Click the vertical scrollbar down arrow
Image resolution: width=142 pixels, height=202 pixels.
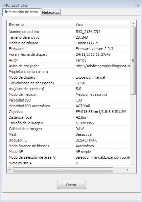tap(133, 164)
